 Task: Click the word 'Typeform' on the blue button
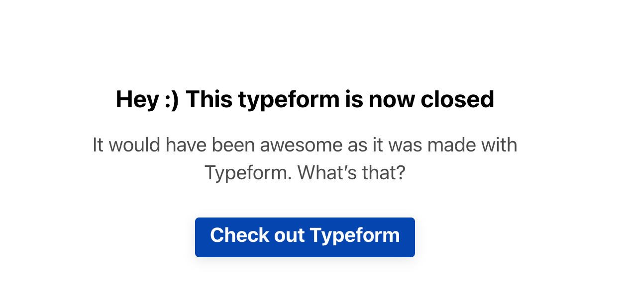click(354, 235)
